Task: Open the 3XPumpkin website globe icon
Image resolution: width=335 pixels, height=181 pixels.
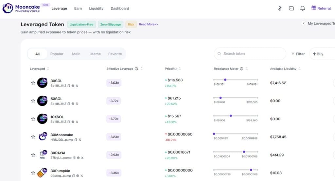Action: coord(78,176)
